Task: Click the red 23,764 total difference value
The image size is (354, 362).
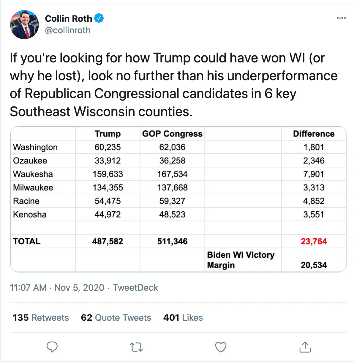Action: pyautogui.click(x=314, y=241)
